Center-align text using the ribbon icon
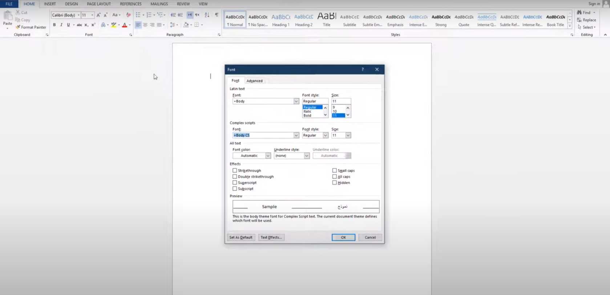 145,25
